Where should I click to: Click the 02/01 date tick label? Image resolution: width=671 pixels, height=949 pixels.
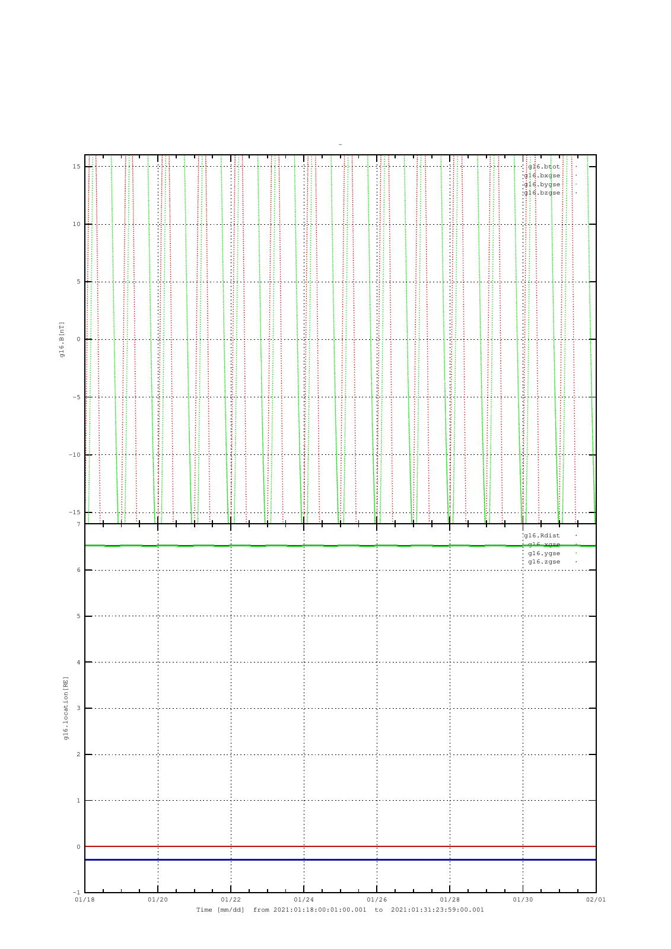click(596, 900)
